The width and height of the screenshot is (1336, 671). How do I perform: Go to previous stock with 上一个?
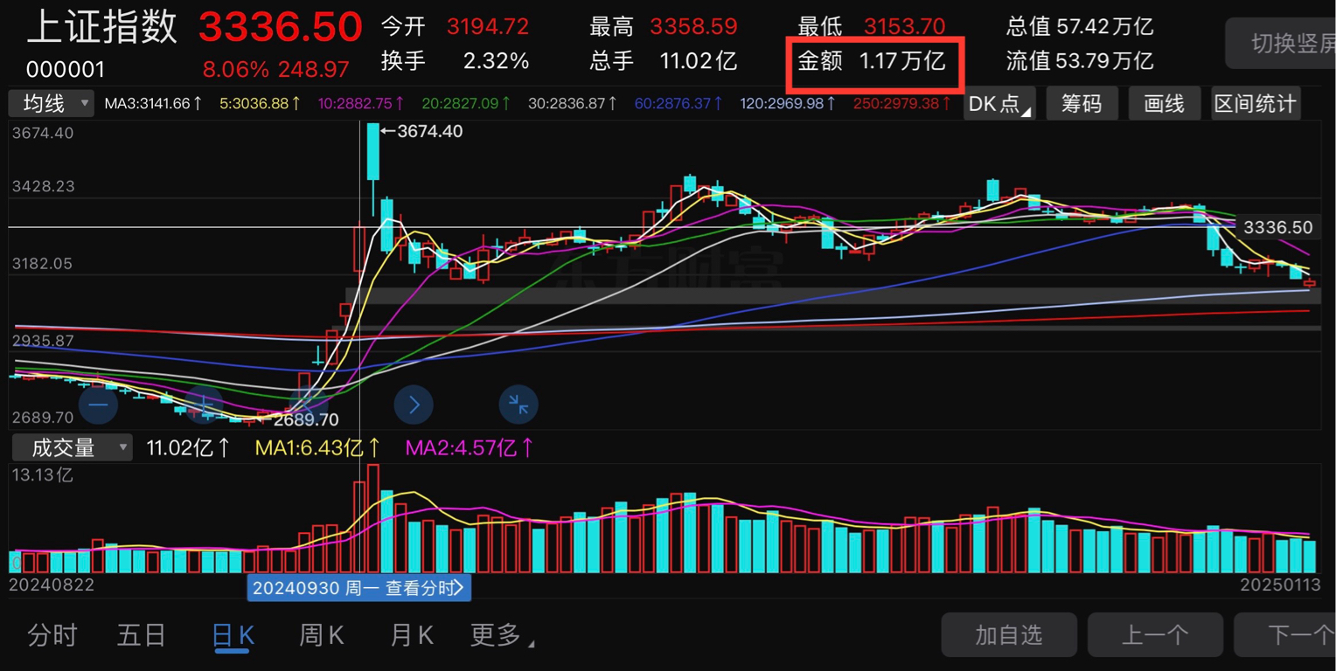(x=1155, y=635)
